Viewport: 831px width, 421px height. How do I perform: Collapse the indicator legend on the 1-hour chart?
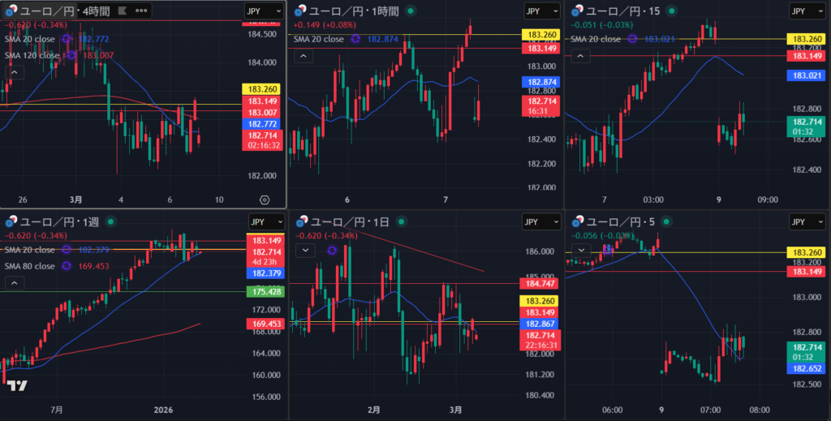302,56
